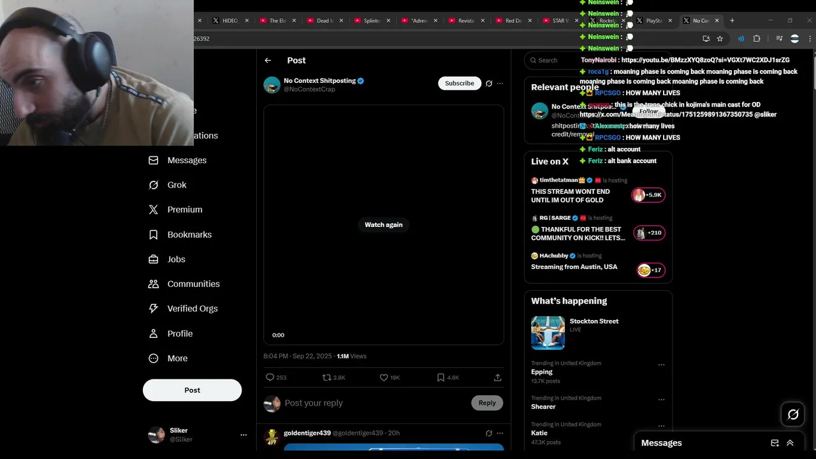This screenshot has height=459, width=816.
Task: Click the Grok icon in sidebar
Action: click(x=153, y=185)
